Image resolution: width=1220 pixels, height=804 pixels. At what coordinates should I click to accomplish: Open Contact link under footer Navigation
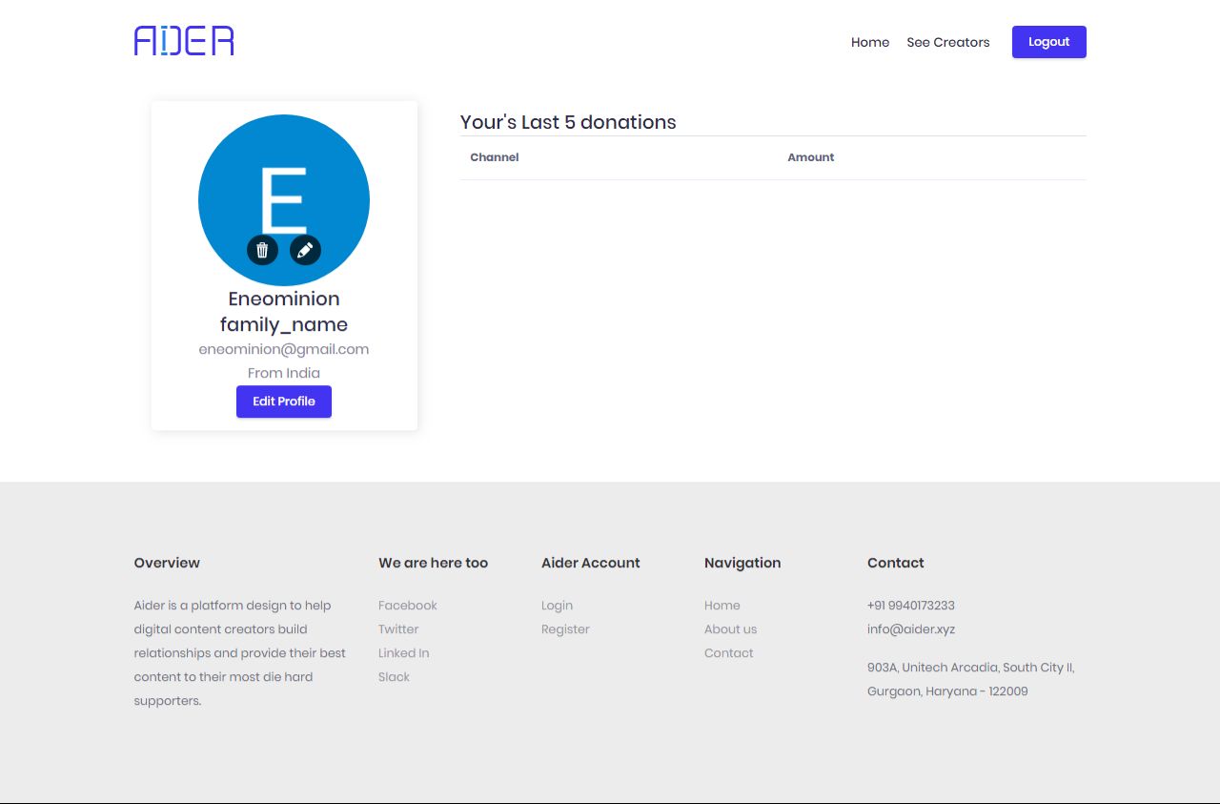pyautogui.click(x=729, y=653)
